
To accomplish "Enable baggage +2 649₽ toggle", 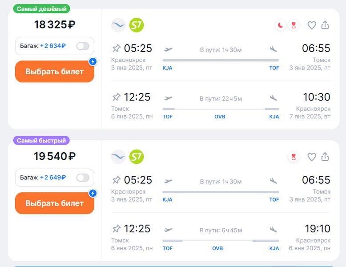I will pos(83,178).
